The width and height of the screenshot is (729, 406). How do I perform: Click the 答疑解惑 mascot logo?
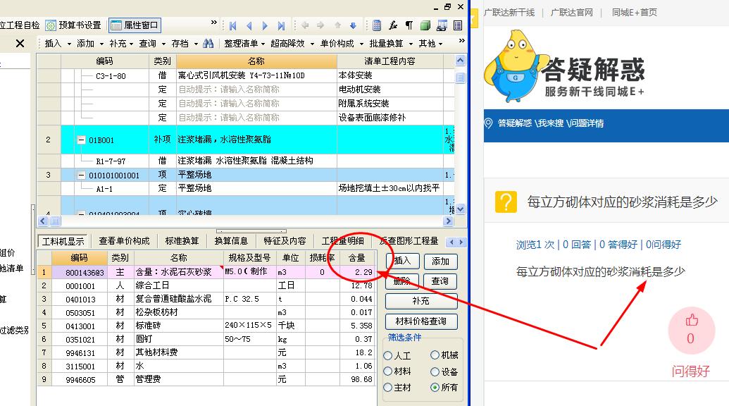[515, 65]
